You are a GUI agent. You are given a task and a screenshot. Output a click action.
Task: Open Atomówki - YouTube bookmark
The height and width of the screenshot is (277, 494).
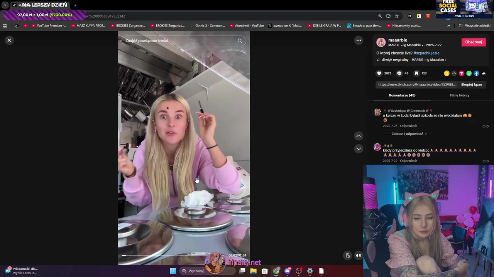[247, 26]
